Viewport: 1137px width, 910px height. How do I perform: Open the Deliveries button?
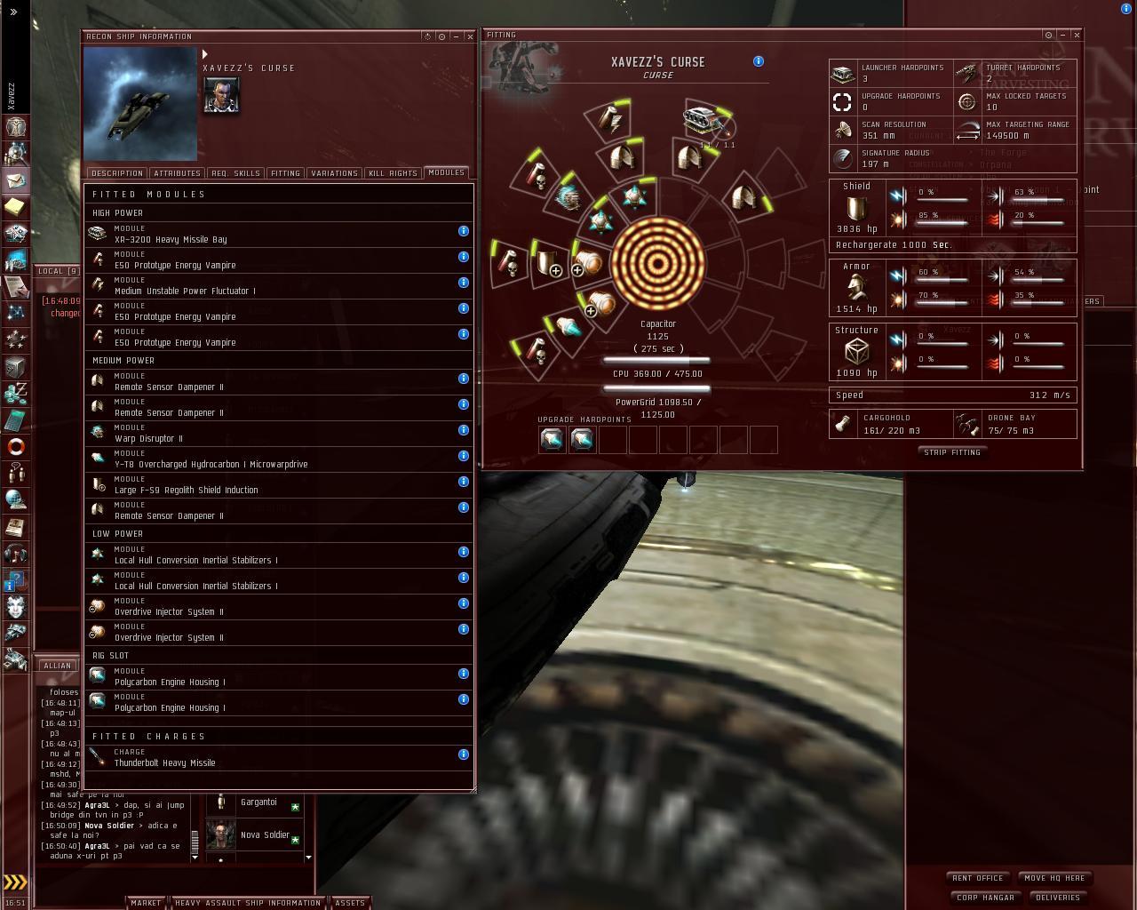pos(1058,898)
